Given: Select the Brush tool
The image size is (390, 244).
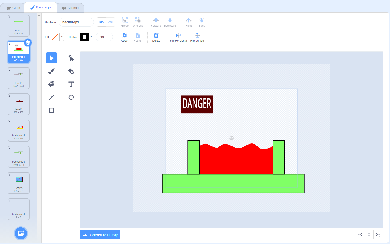Looking at the screenshot, I should [51, 71].
